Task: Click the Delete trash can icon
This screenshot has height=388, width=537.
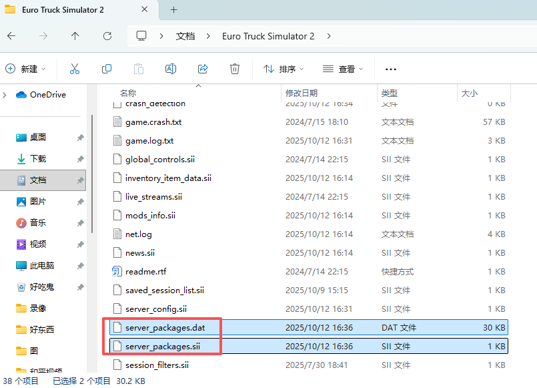Action: tap(235, 69)
